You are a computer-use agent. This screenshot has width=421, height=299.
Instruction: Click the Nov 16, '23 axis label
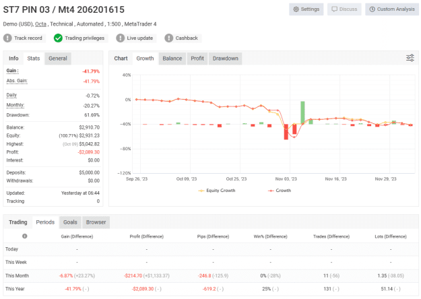coord(335,179)
